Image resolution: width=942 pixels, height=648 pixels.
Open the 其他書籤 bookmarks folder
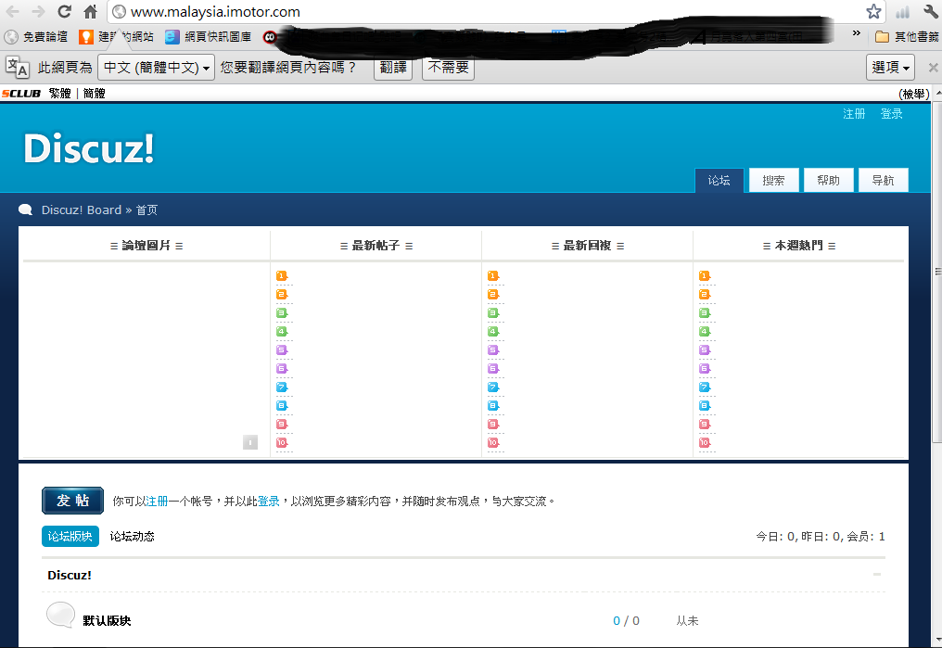907,37
